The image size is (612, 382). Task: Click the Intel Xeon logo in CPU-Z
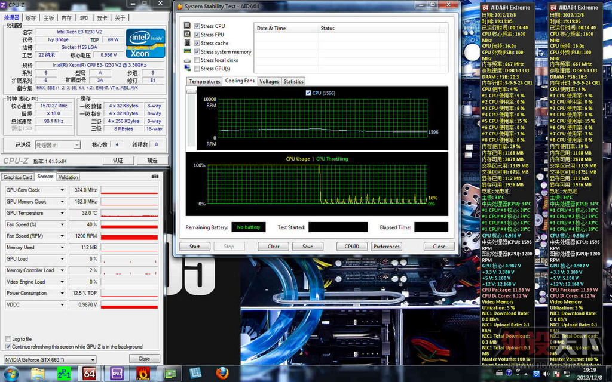coord(146,43)
